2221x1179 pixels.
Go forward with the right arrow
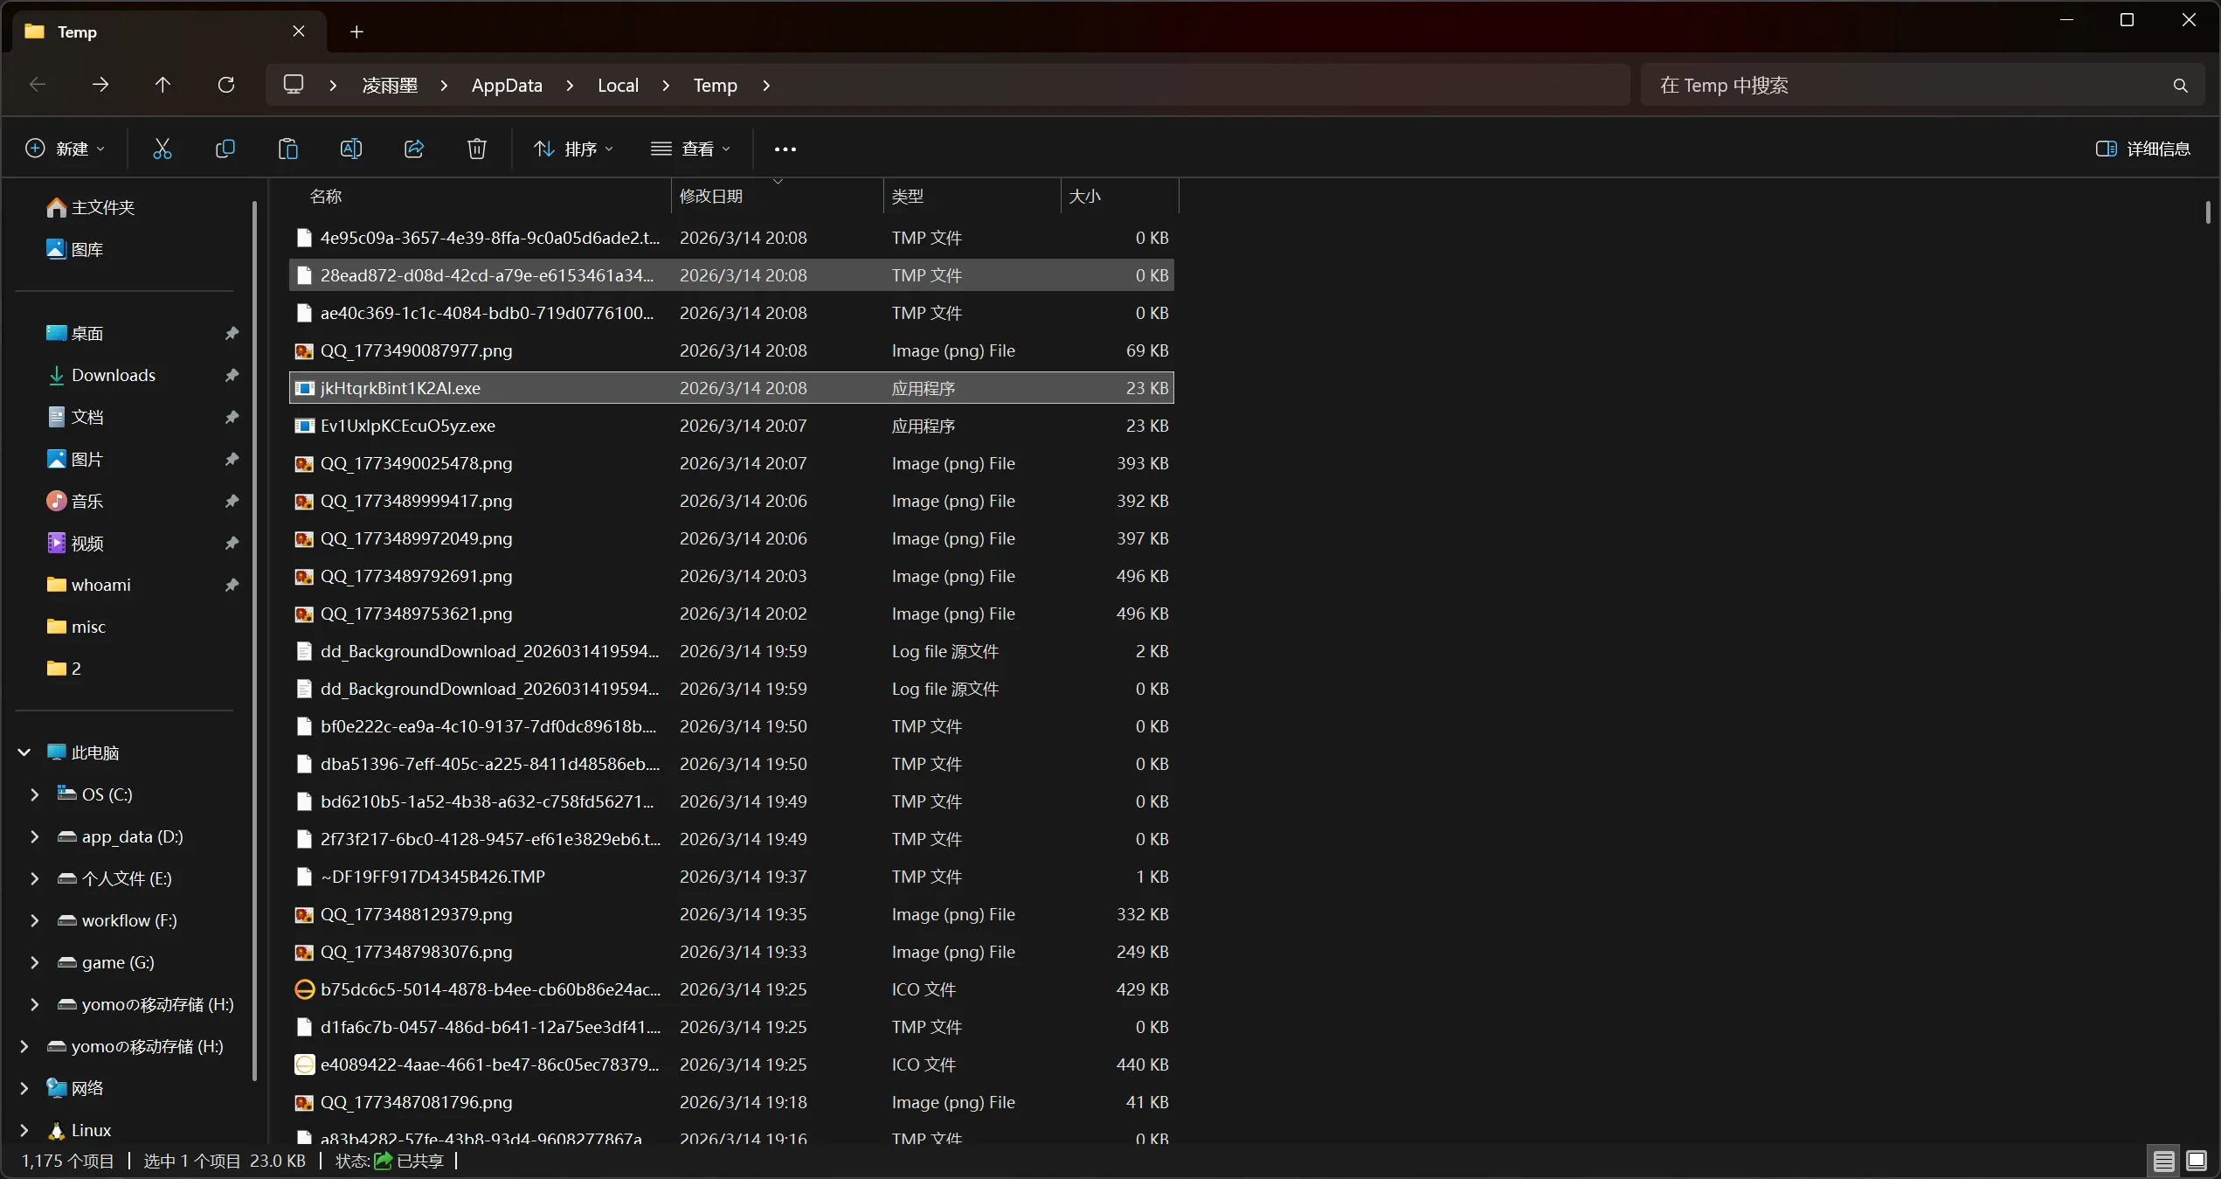[x=100, y=85]
